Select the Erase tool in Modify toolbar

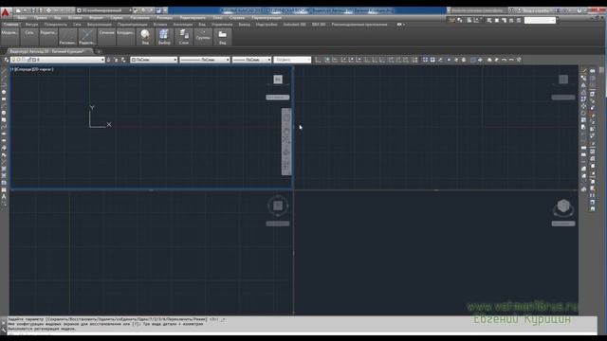(584, 71)
